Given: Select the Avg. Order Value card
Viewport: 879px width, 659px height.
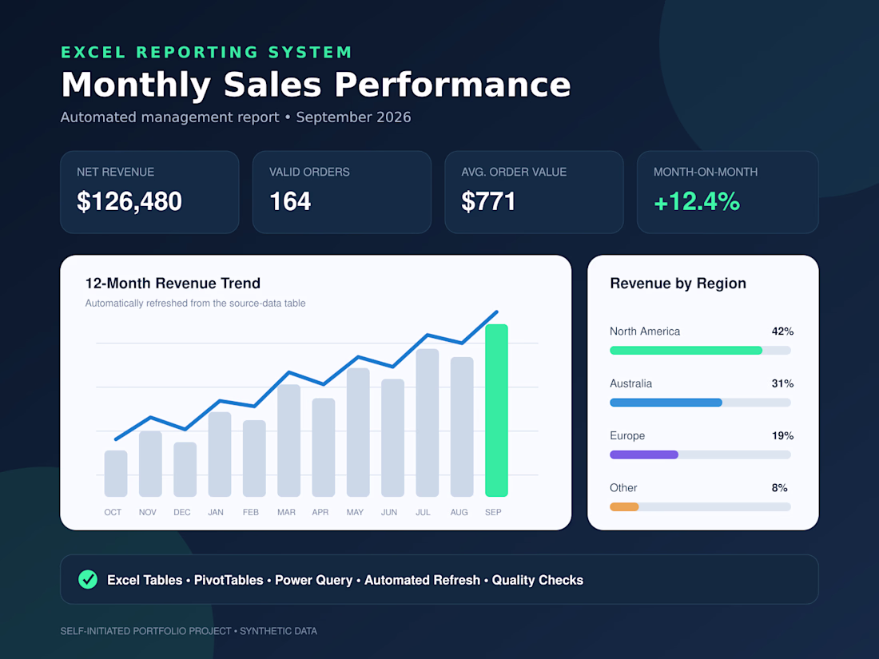Looking at the screenshot, I should coord(535,193).
